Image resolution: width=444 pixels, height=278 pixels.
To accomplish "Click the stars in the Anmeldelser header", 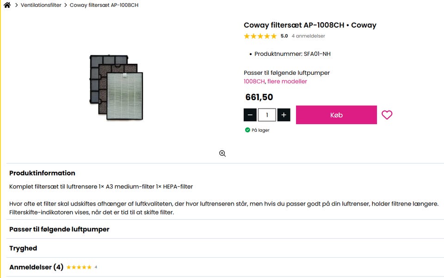I will (79, 267).
